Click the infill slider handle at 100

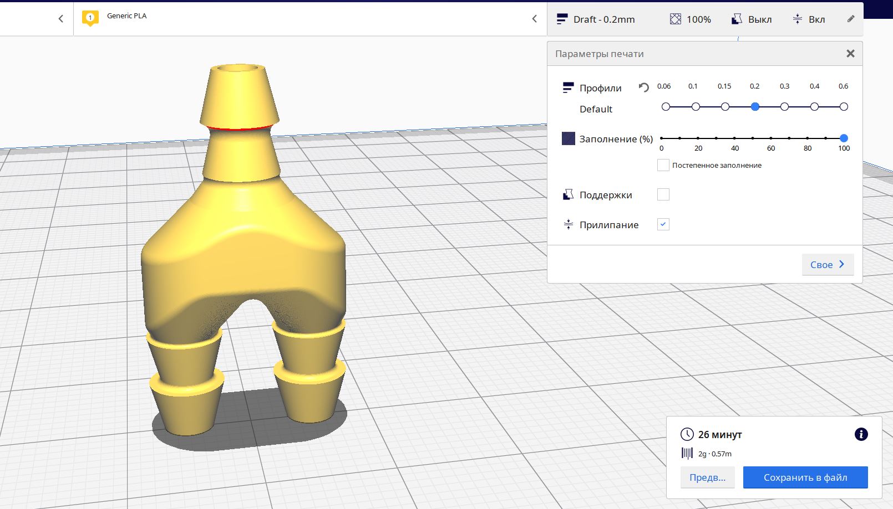(844, 138)
